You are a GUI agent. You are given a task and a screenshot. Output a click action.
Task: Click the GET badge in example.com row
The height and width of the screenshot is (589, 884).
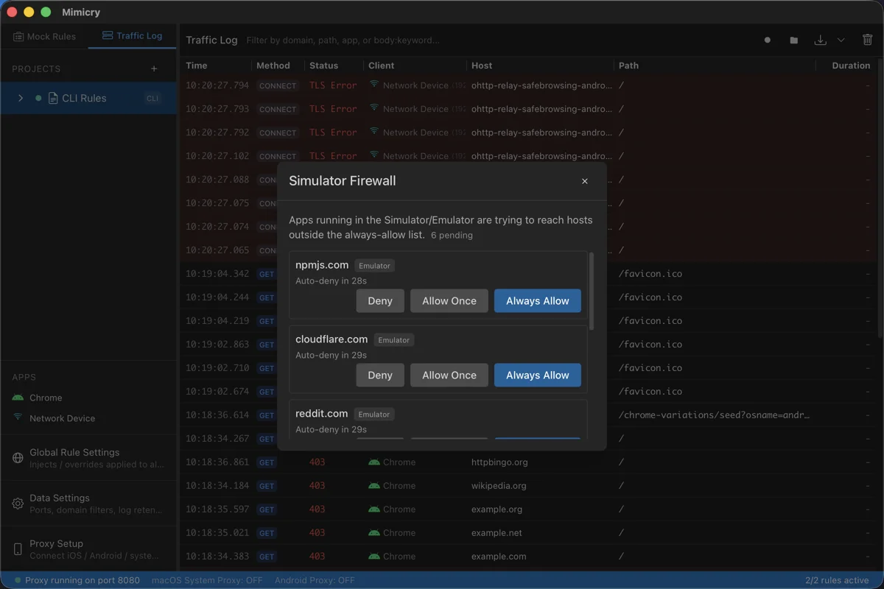(x=267, y=557)
